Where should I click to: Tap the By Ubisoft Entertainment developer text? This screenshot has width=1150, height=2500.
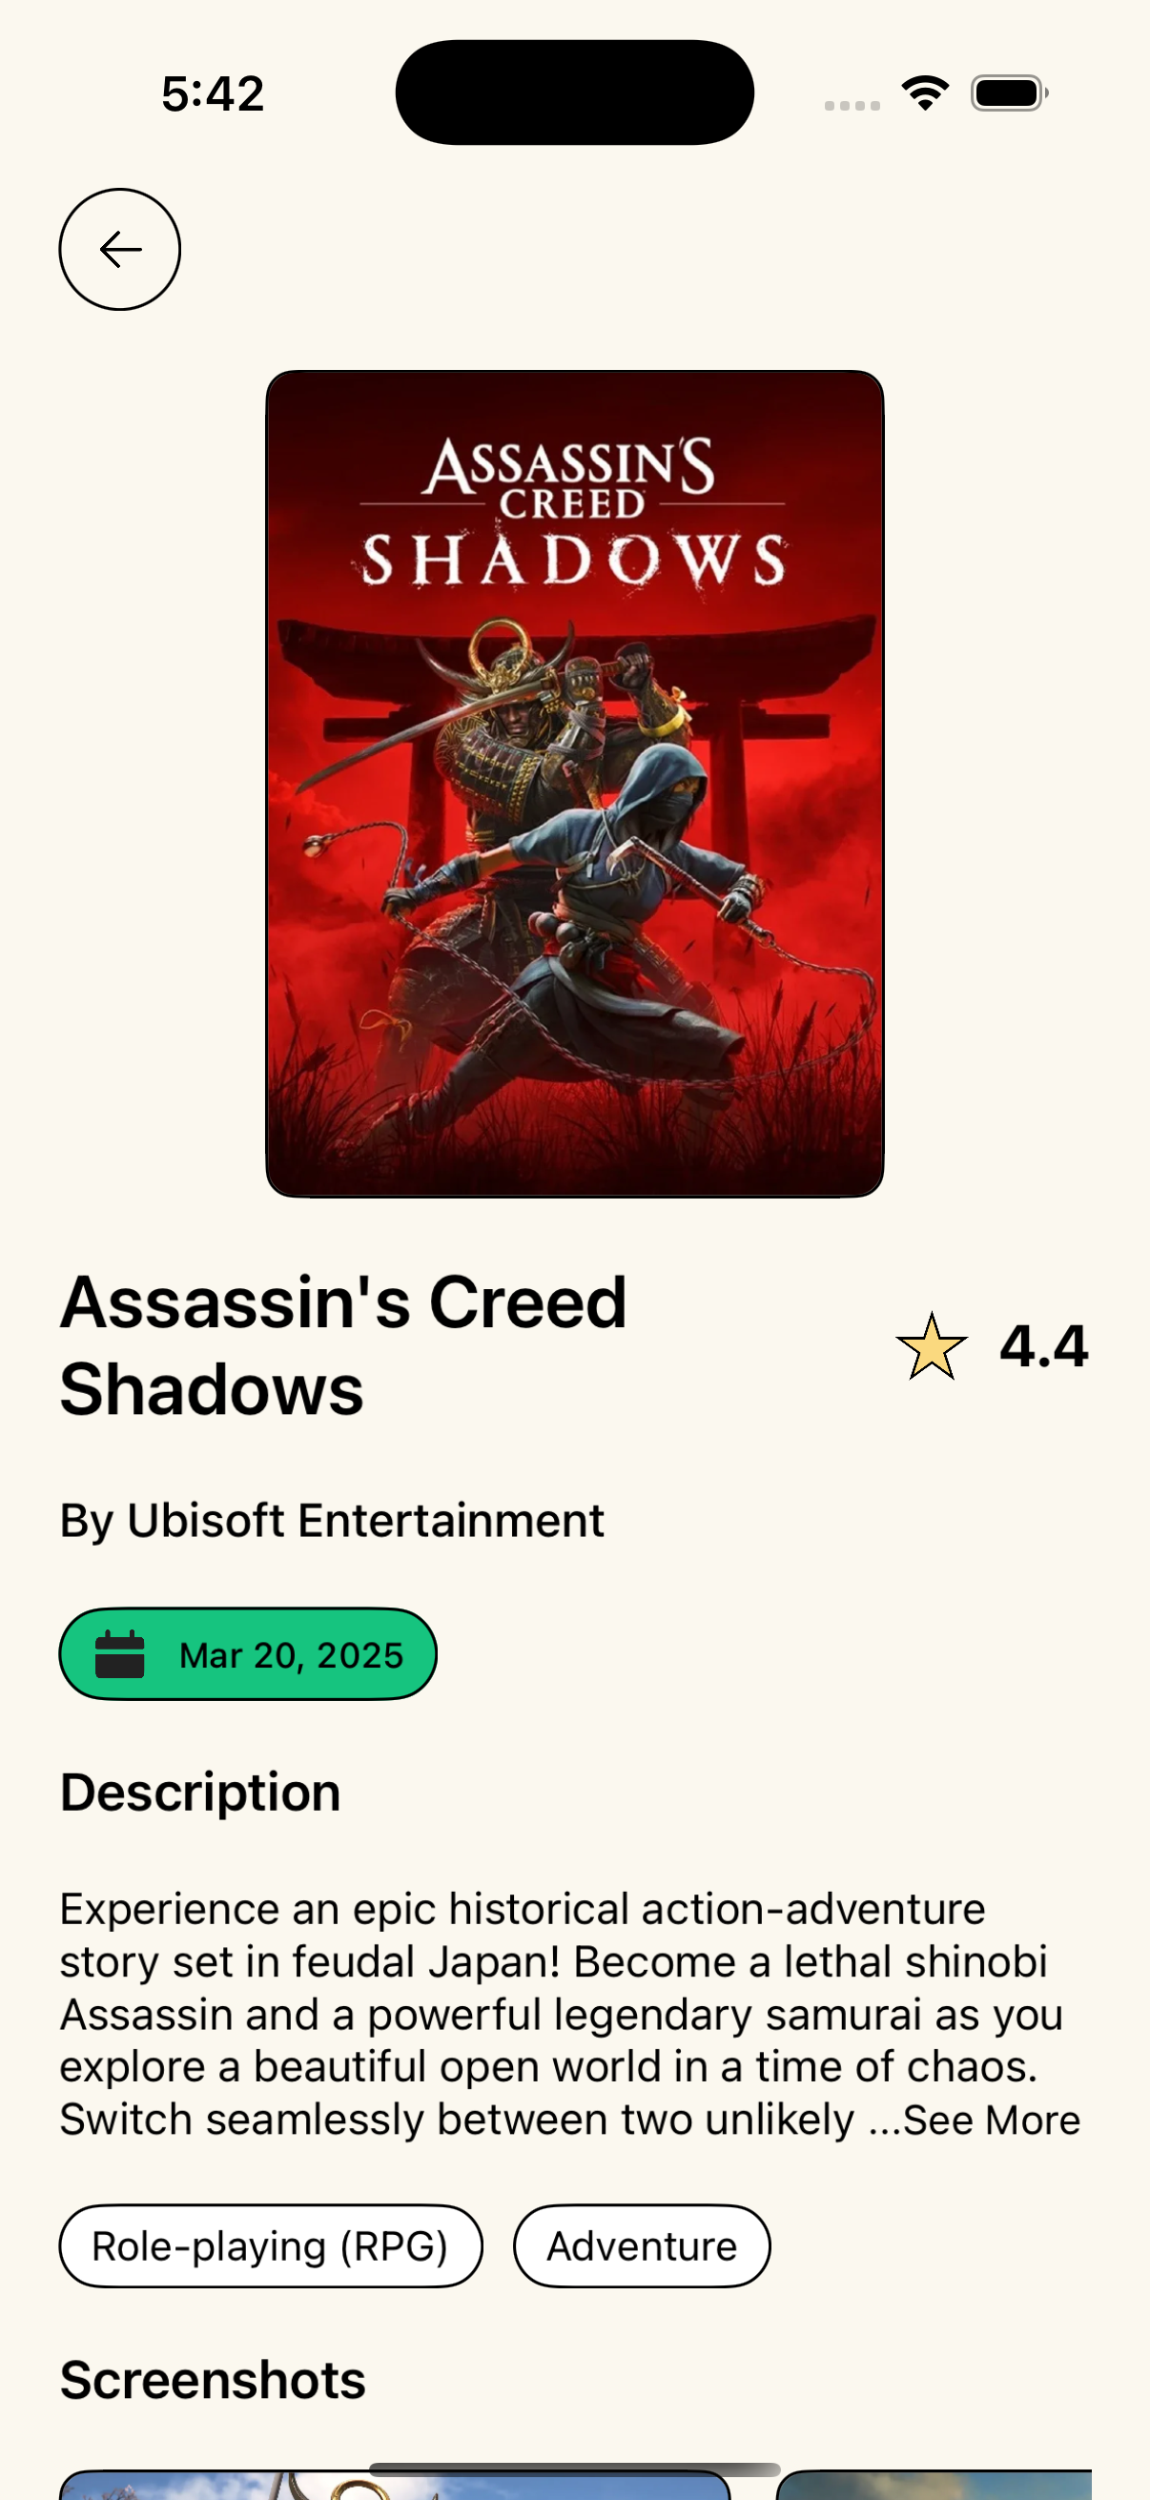(x=332, y=1521)
